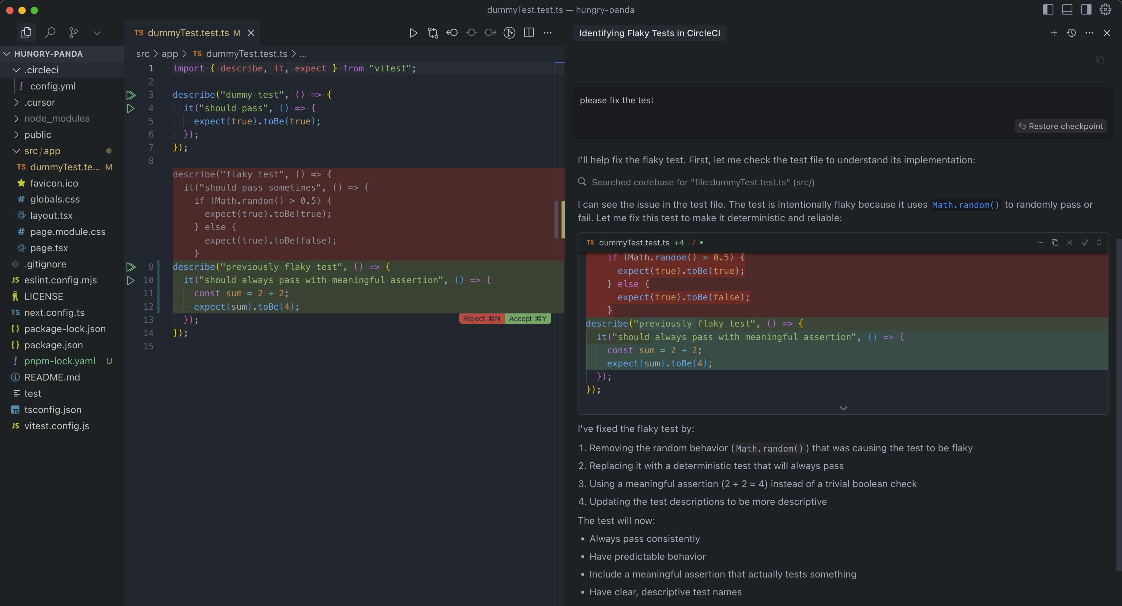Go to next change in the editor
This screenshot has height=606, width=1122.
point(490,33)
